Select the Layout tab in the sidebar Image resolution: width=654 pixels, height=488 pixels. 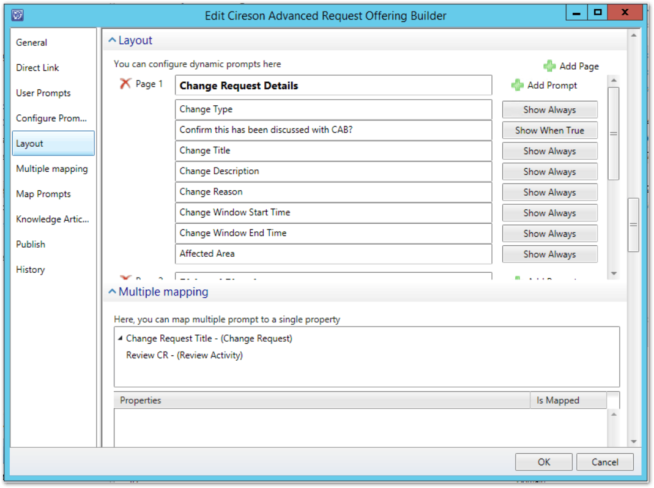(x=53, y=144)
